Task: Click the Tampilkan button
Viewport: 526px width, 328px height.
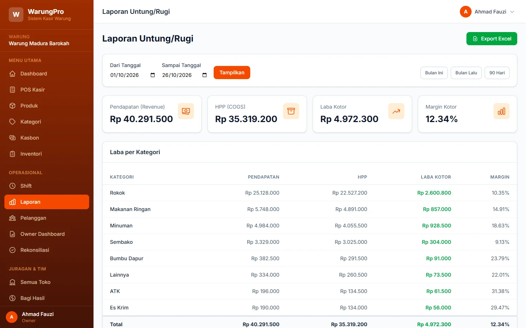Action: click(x=232, y=73)
